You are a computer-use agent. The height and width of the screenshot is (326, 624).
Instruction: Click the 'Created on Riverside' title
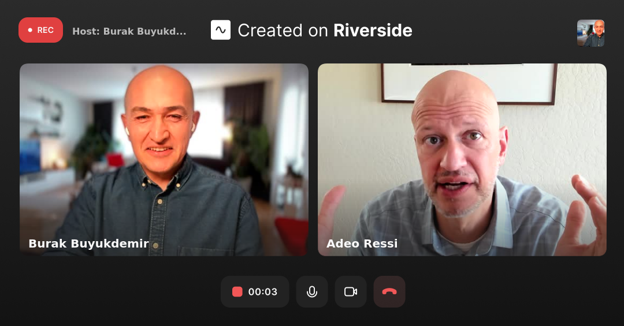coord(325,31)
